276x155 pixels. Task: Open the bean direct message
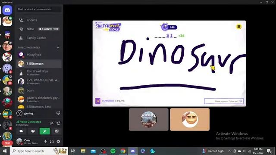coord(39,90)
